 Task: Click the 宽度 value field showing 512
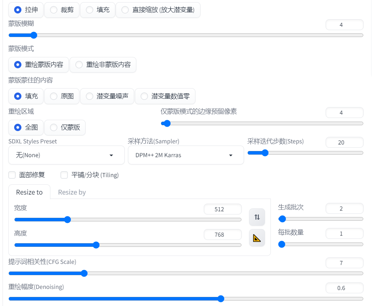[223, 209]
